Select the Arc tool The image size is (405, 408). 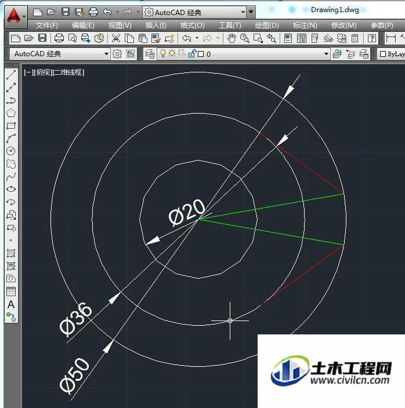coord(11,139)
